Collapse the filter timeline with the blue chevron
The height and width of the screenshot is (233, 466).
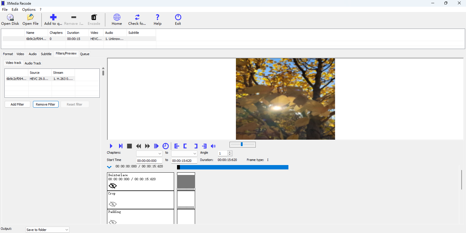click(109, 167)
